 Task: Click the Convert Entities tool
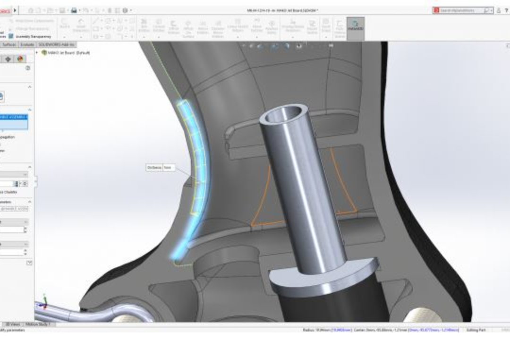point(159,27)
